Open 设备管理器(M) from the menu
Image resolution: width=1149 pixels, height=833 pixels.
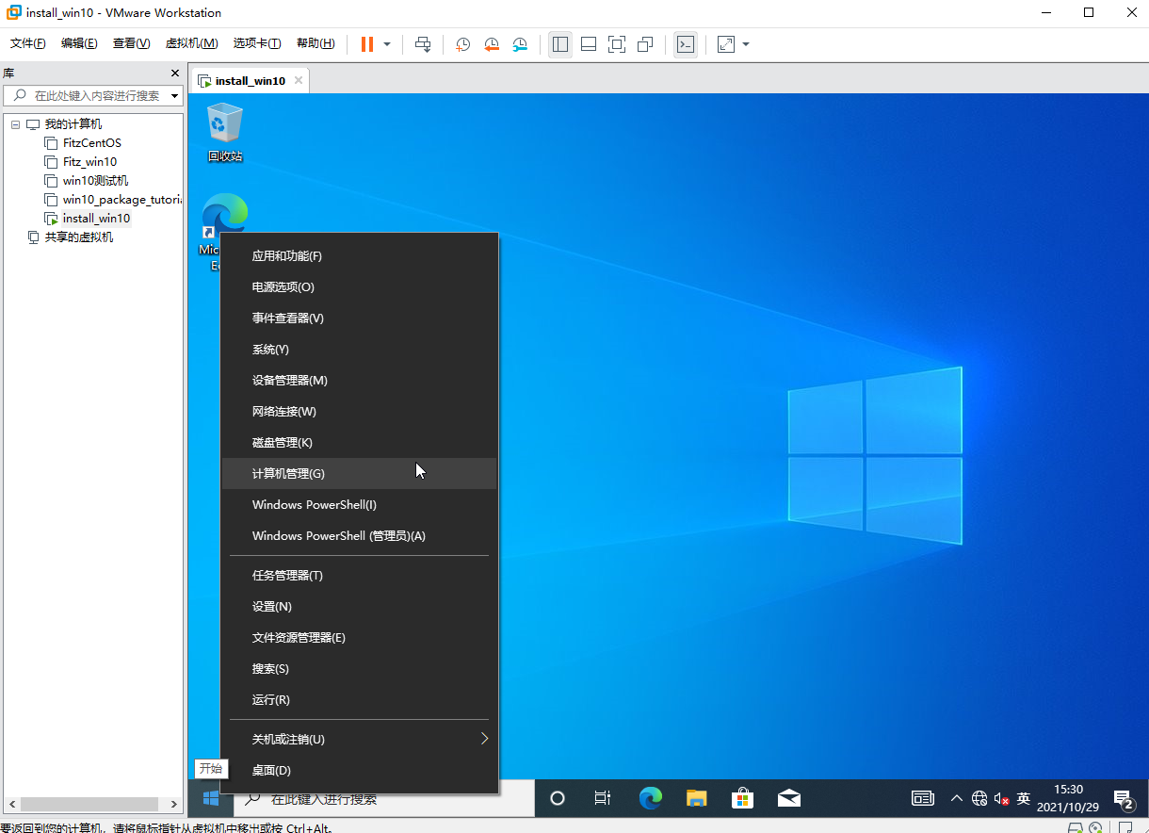(289, 381)
